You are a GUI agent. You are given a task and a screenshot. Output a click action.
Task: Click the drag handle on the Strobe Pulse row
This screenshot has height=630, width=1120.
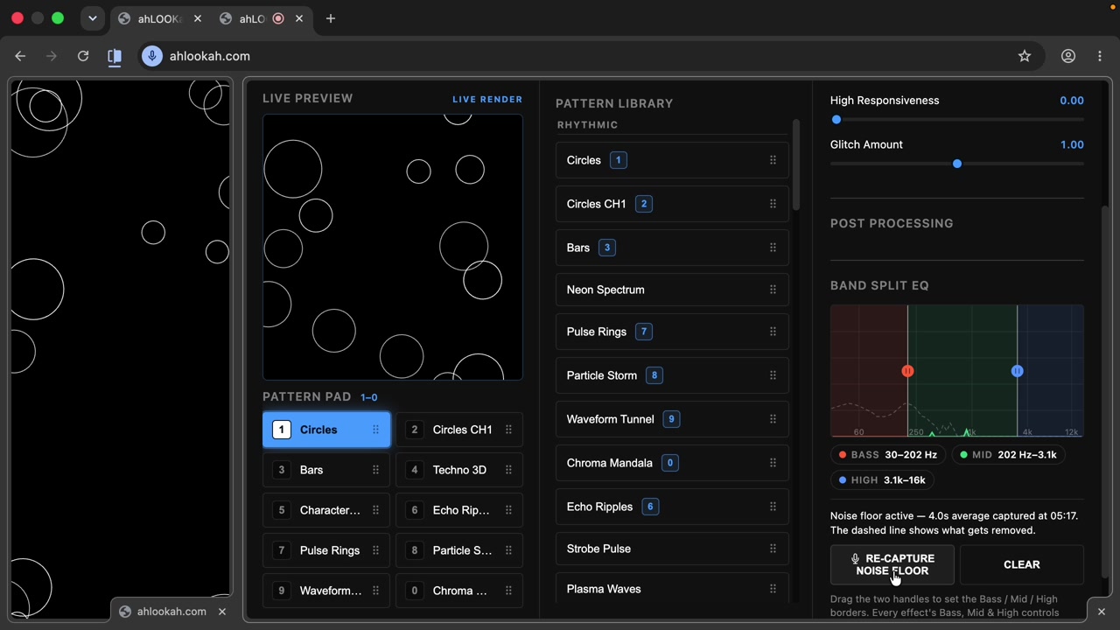[773, 549]
